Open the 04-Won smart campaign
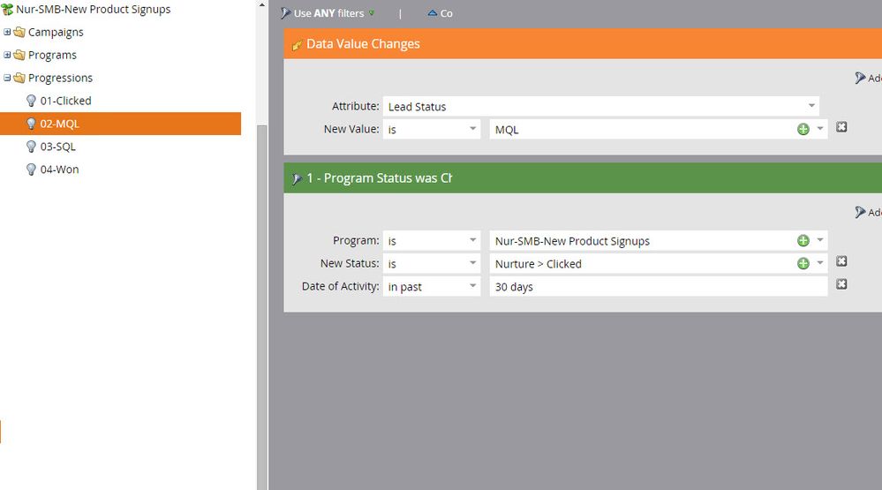The image size is (882, 490). pos(59,170)
